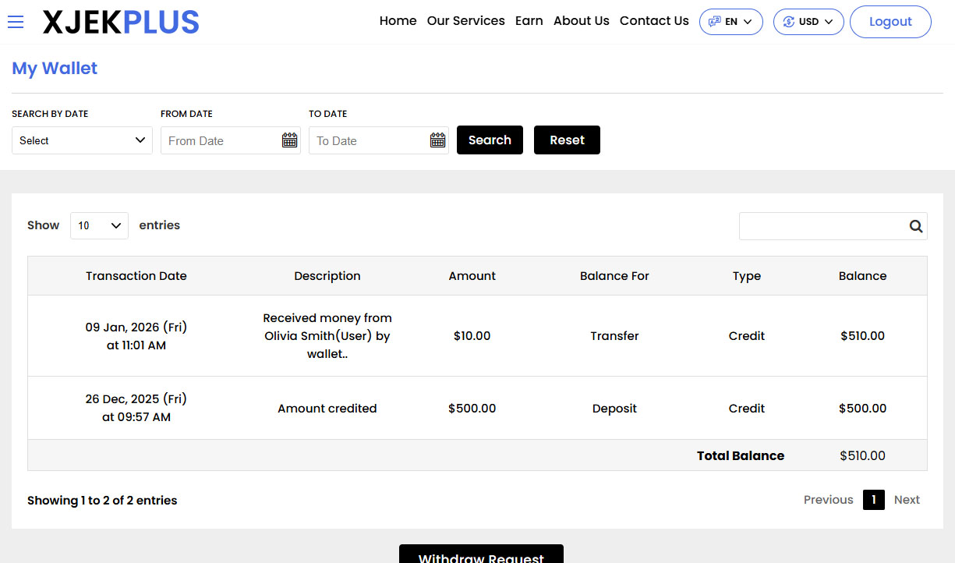Click the Logout button
955x563 pixels.
(x=890, y=22)
